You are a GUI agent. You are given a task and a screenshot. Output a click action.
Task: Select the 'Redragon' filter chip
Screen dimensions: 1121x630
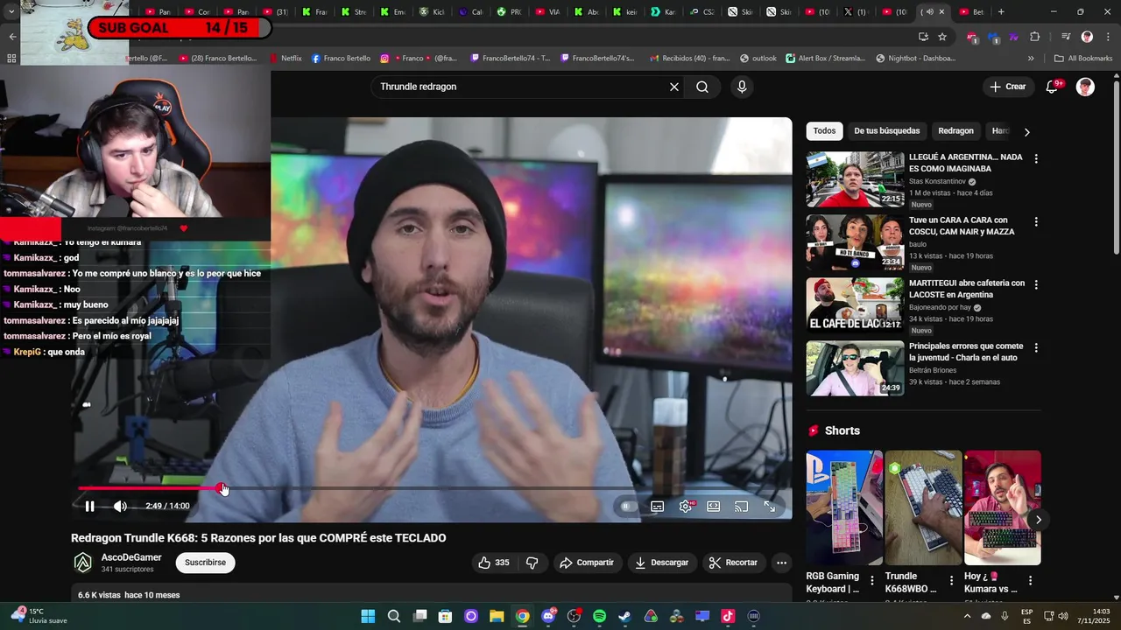click(x=955, y=131)
